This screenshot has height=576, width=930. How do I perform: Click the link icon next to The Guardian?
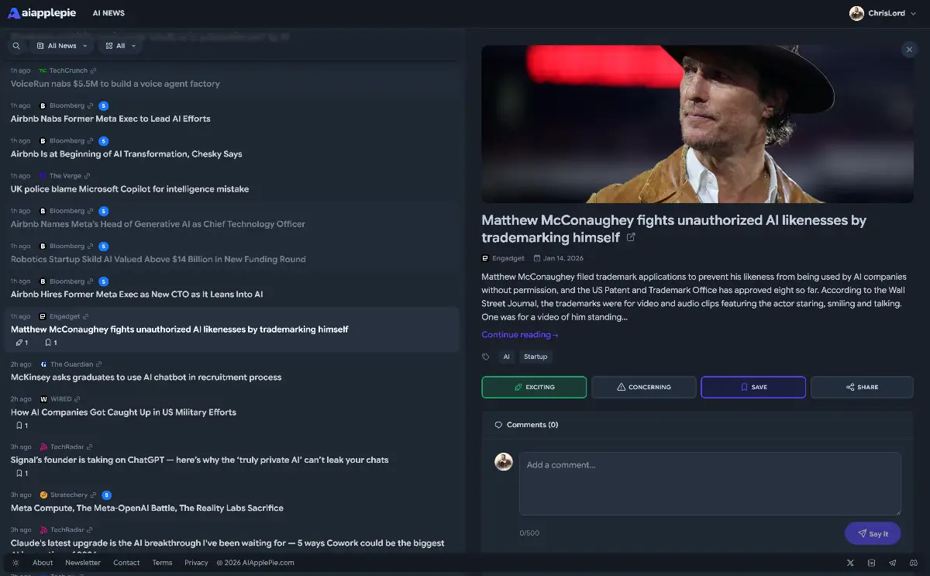(x=99, y=364)
